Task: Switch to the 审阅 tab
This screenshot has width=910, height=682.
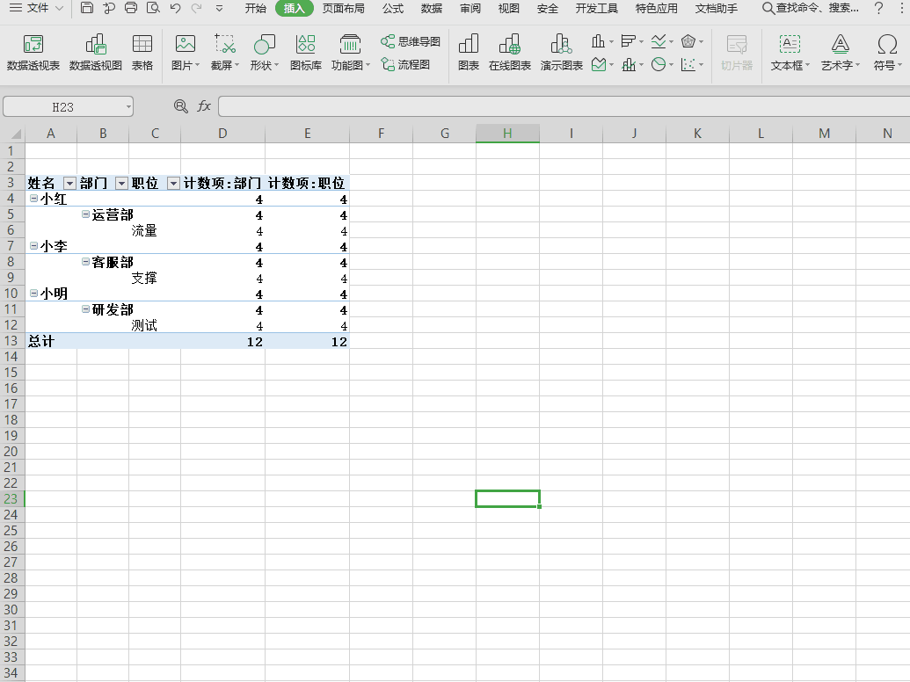Action: click(x=470, y=9)
